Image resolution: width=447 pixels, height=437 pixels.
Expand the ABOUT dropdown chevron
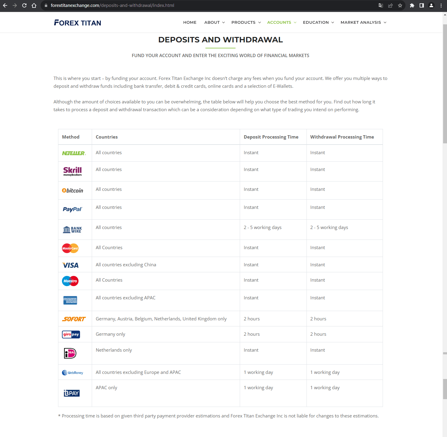click(x=223, y=23)
